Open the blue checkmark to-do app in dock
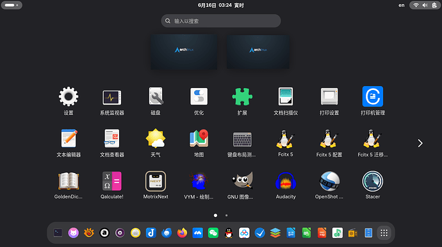Viewport: 442px width, 247px height. (x=259, y=233)
